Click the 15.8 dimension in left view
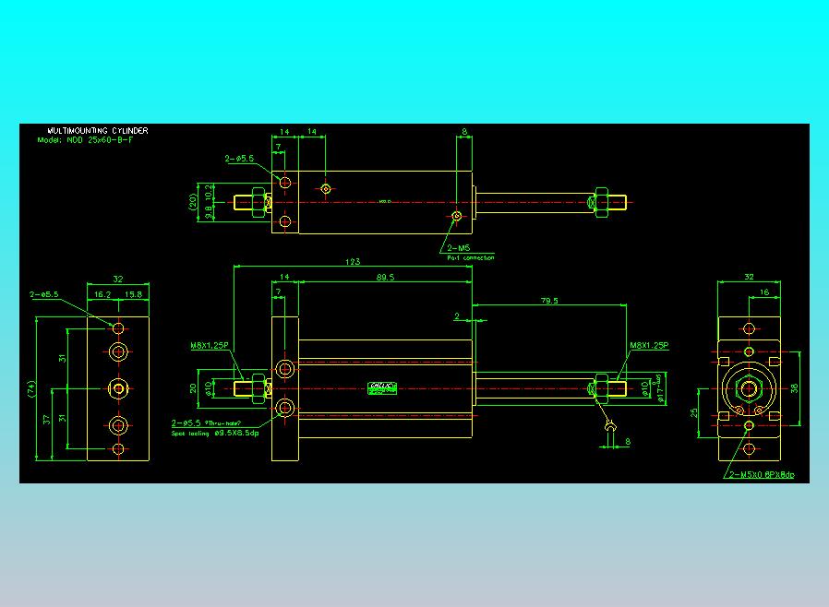Viewport: 829px width, 607px height. [x=133, y=294]
